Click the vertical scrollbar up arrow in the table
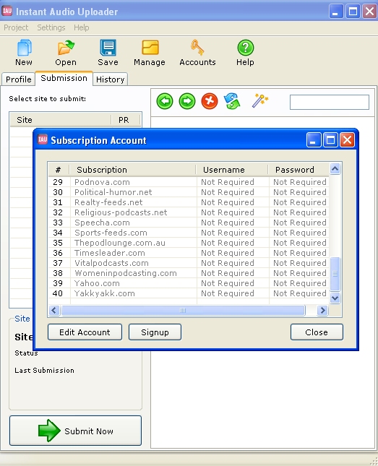Screen dimensions: 378x466 (335, 169)
